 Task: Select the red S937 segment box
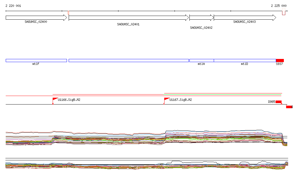click(x=280, y=60)
